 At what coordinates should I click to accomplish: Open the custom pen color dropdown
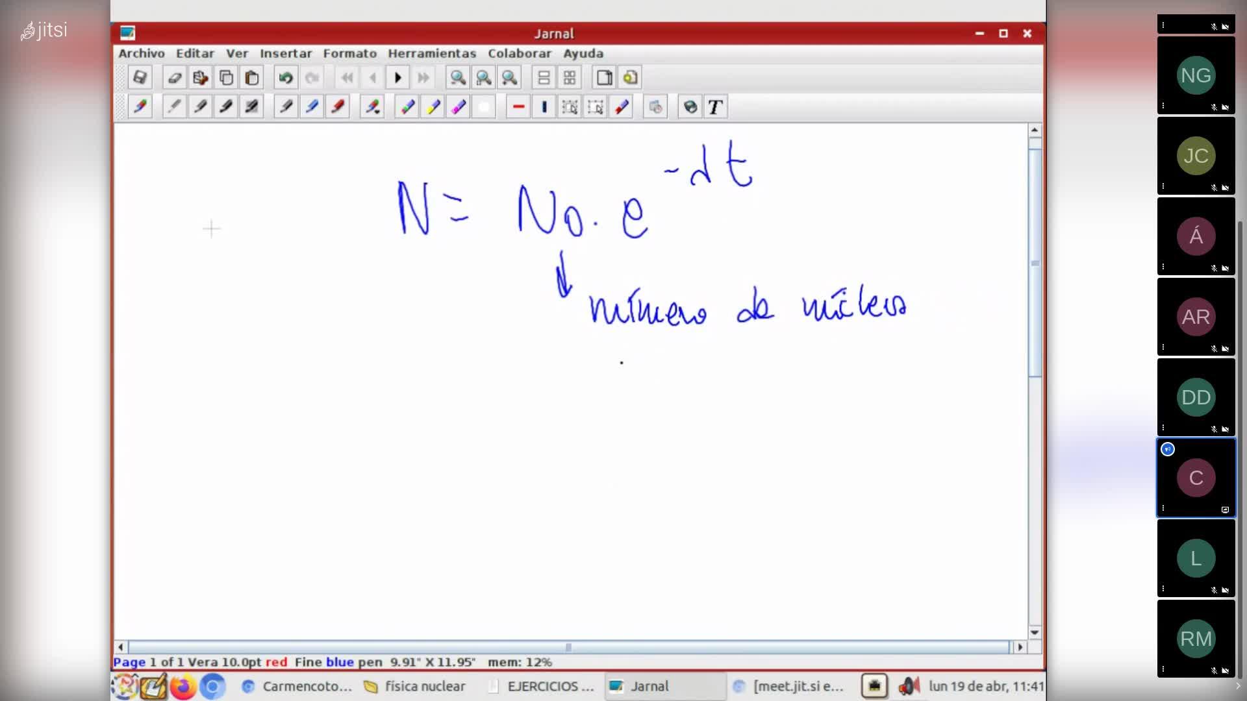372,107
